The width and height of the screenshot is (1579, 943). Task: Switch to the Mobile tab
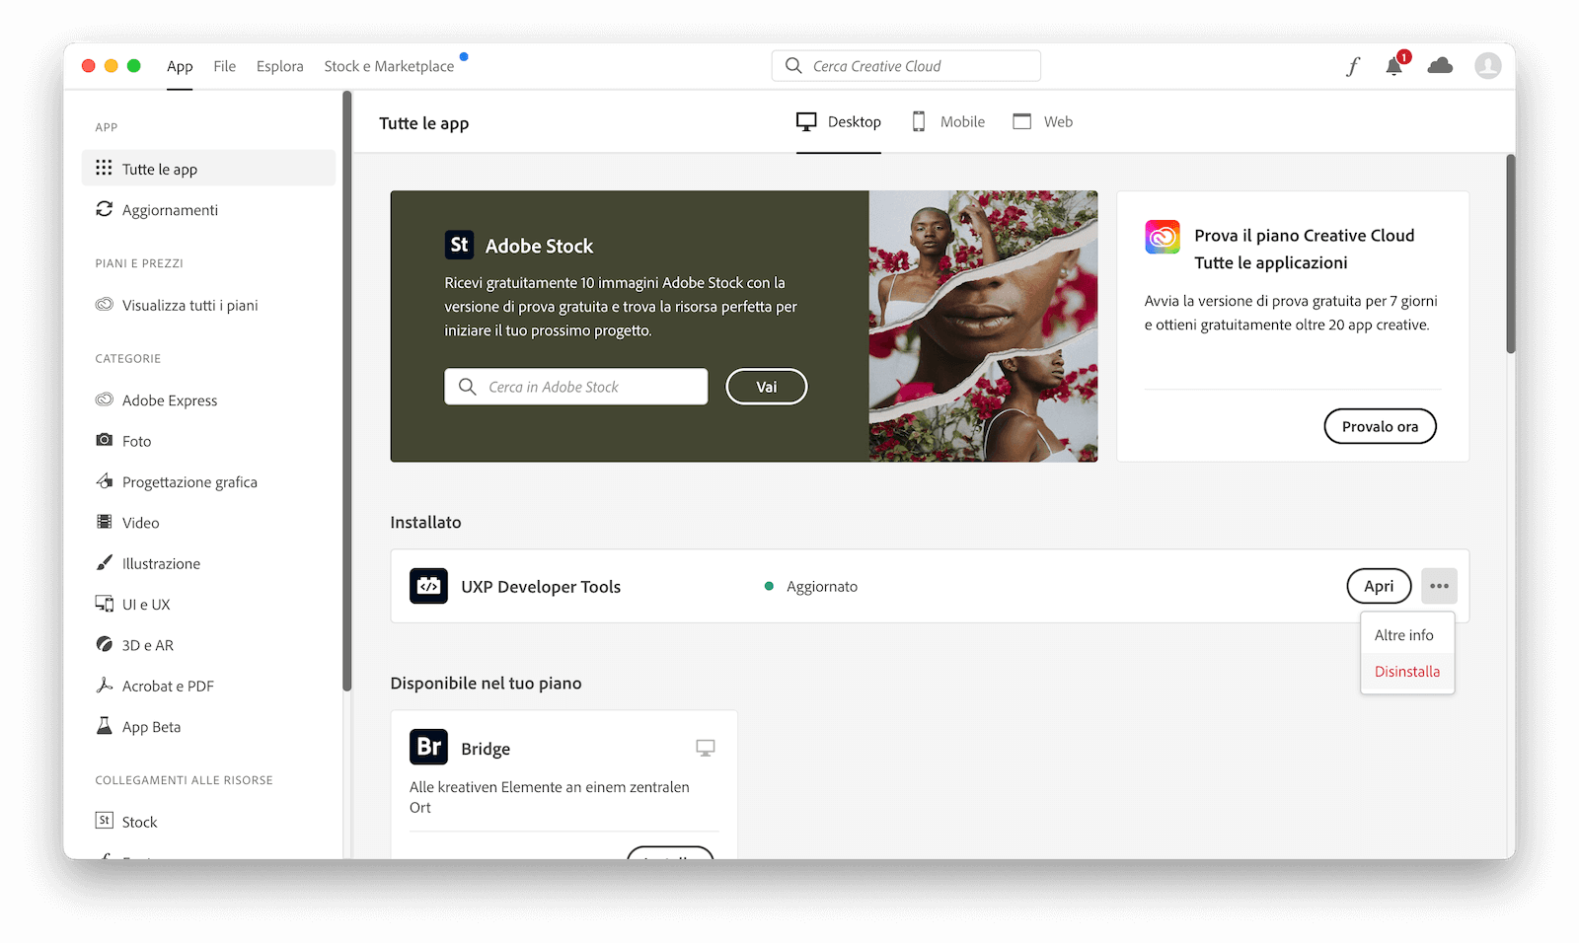[948, 122]
